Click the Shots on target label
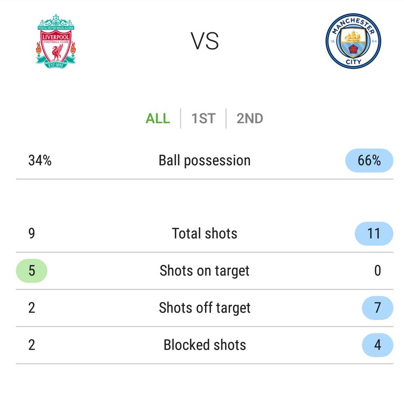 pyautogui.click(x=204, y=271)
